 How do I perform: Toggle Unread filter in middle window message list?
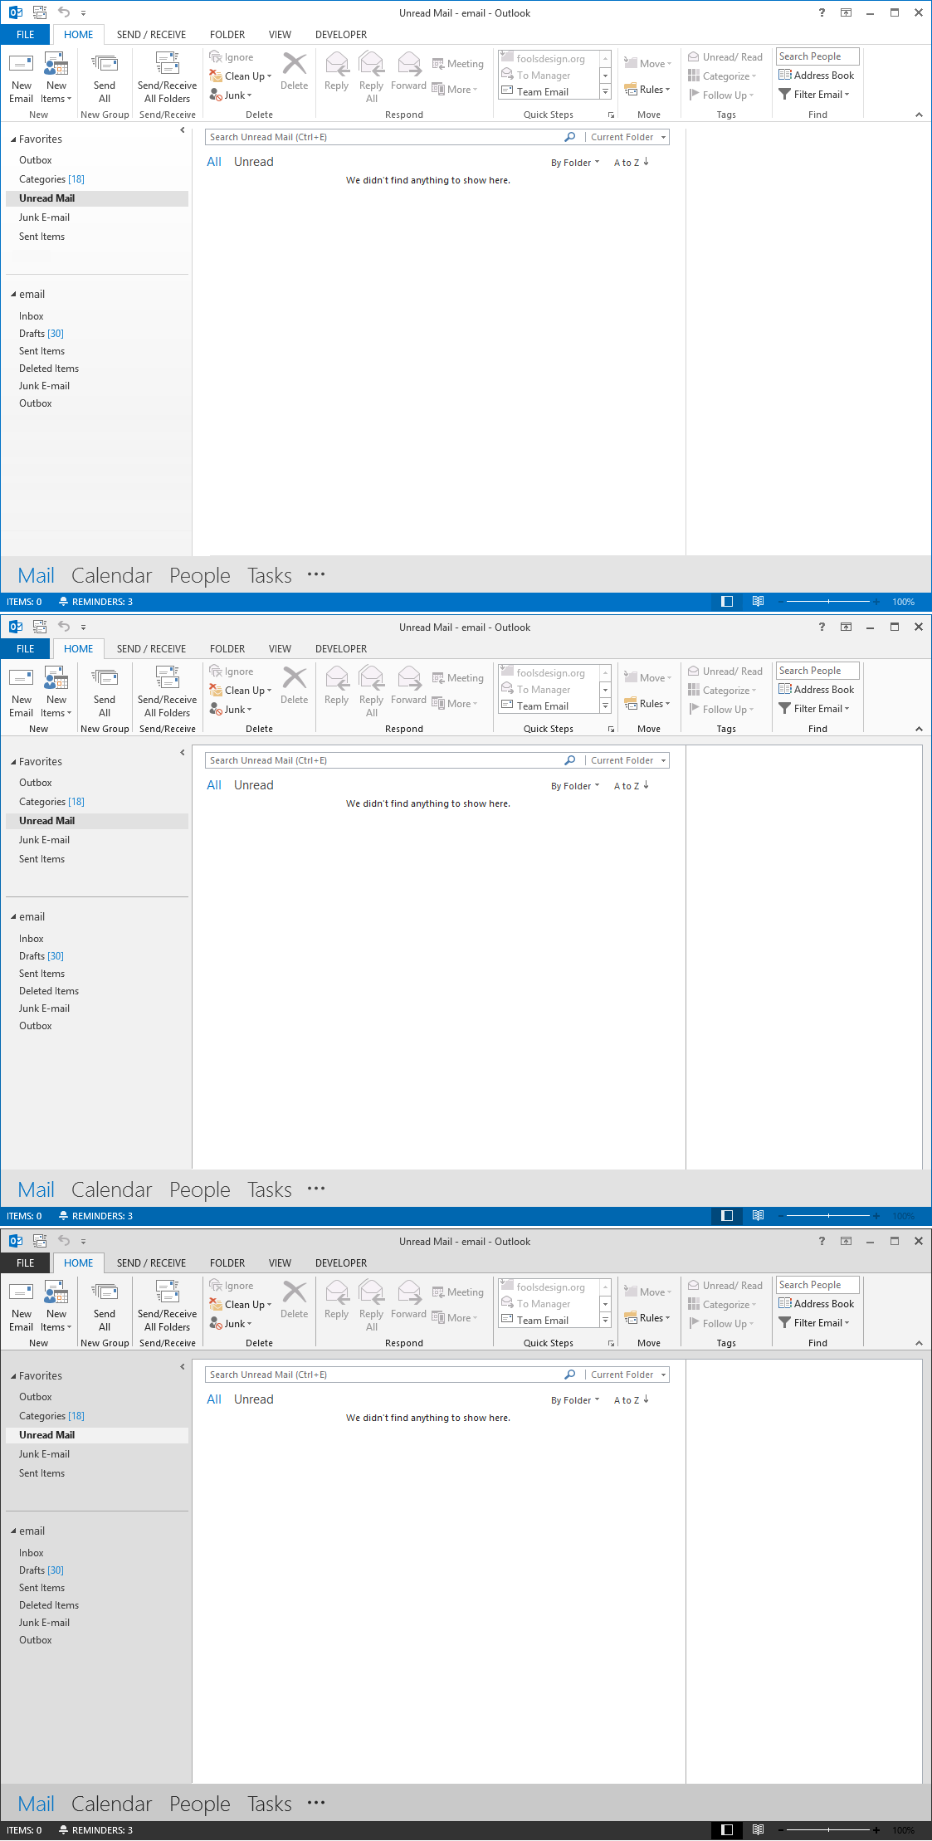point(253,784)
